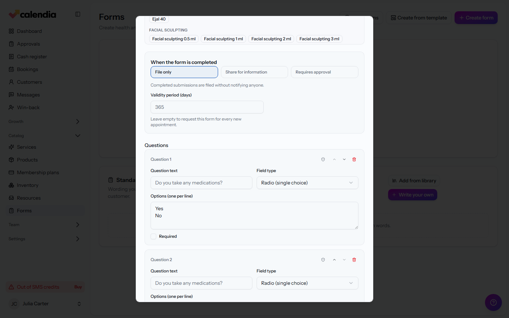The height and width of the screenshot is (318, 509).
Task: Click Question 2 info shield icon
Action: (x=323, y=260)
